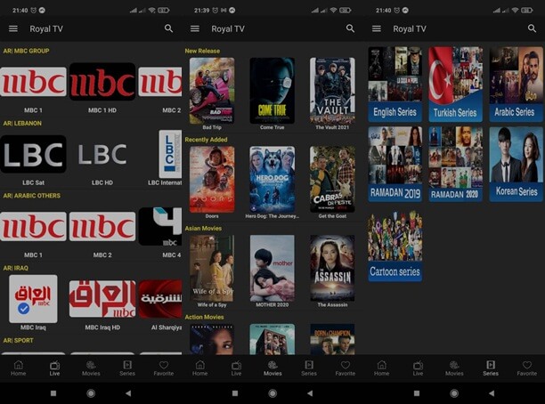Open Favorite tab in right screen

[x=527, y=368]
